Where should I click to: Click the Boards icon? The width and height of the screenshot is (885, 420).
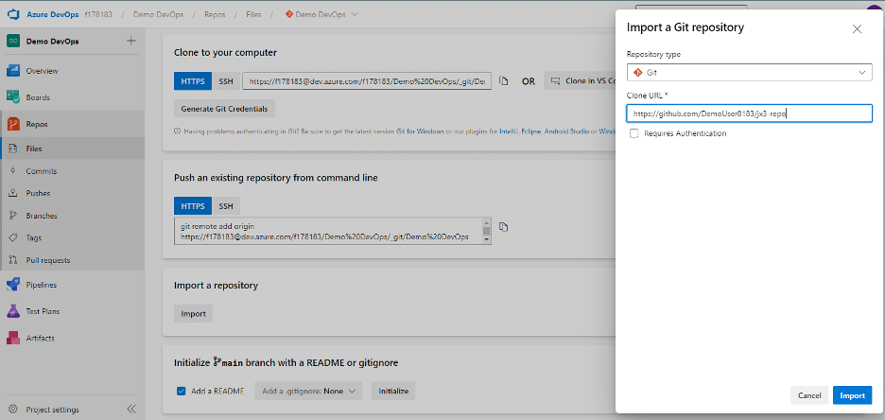pos(13,97)
